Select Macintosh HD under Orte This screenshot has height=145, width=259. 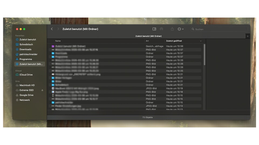pos(27,85)
